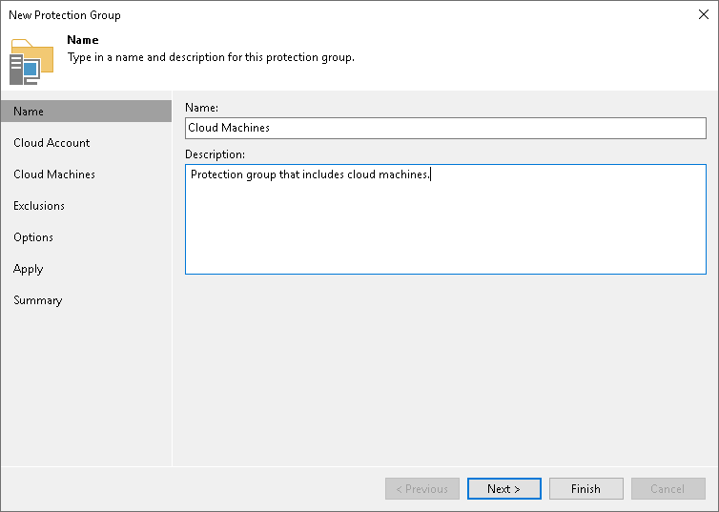Viewport: 719px width, 512px height.
Task: Select the Name wizard step
Action: pyautogui.click(x=86, y=112)
